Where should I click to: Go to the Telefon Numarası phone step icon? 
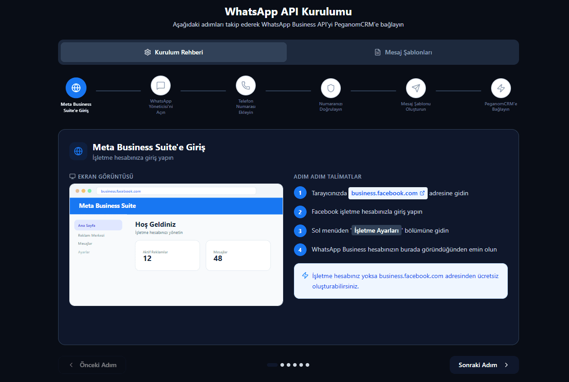click(x=246, y=85)
